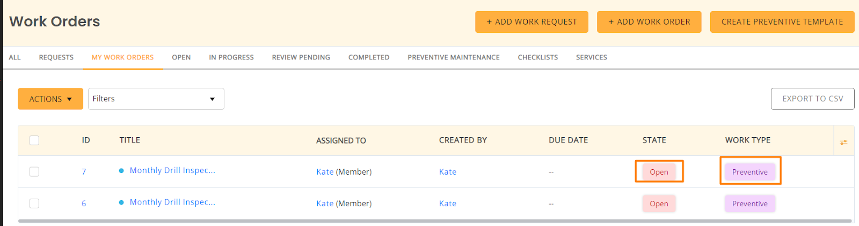Sort by the Due Date column header
The height and width of the screenshot is (226, 859).
tap(568, 140)
